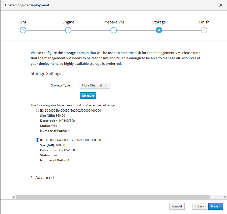Viewport: 227px width, 214px height.
Task: Click the left scroll arrow icon
Action: point(14,197)
